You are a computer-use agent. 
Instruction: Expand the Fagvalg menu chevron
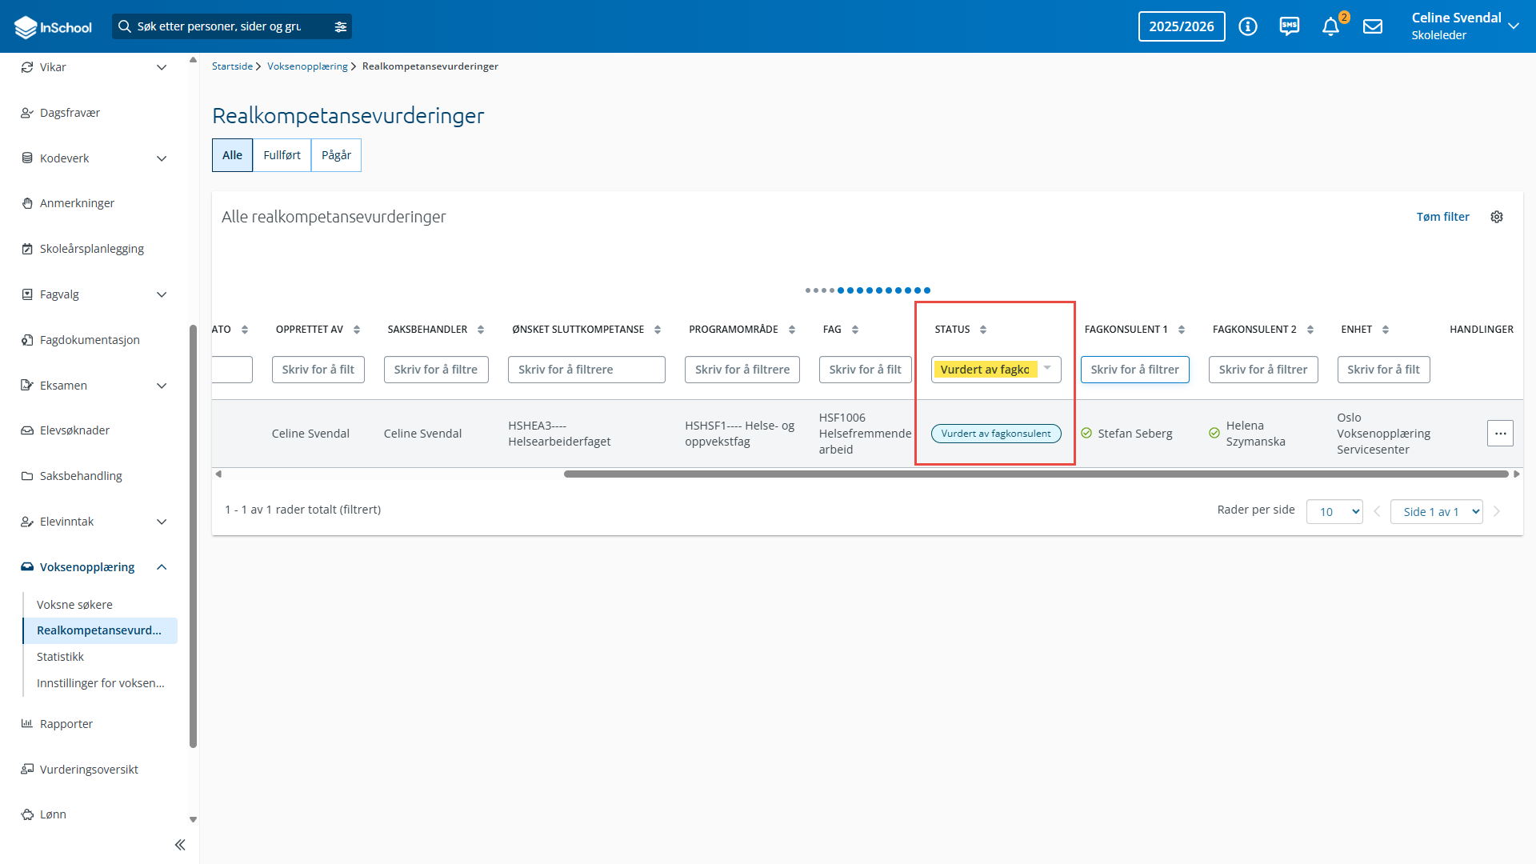click(162, 294)
